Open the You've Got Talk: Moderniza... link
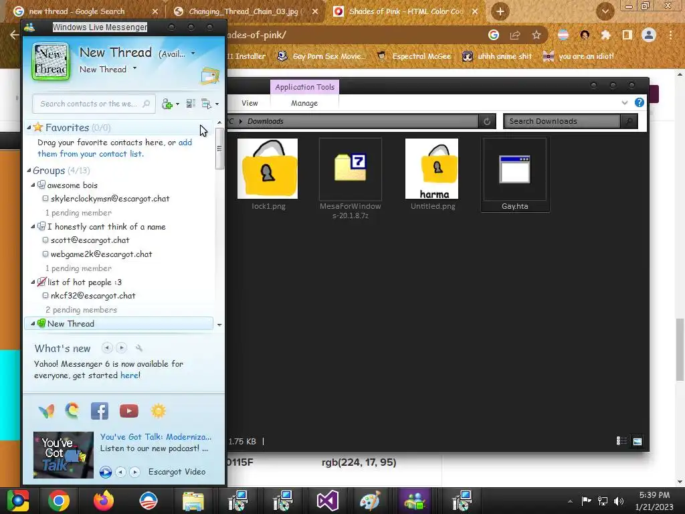Viewport: 685px width, 514px height. coord(155,437)
